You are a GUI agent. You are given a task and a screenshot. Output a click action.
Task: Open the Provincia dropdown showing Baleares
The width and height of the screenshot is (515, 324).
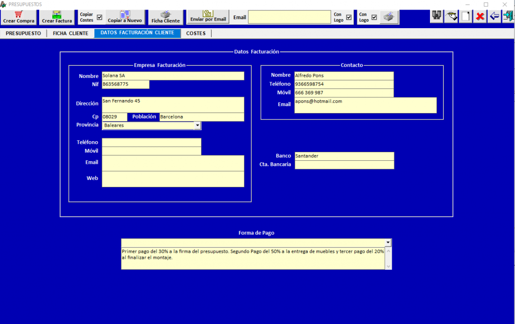197,126
